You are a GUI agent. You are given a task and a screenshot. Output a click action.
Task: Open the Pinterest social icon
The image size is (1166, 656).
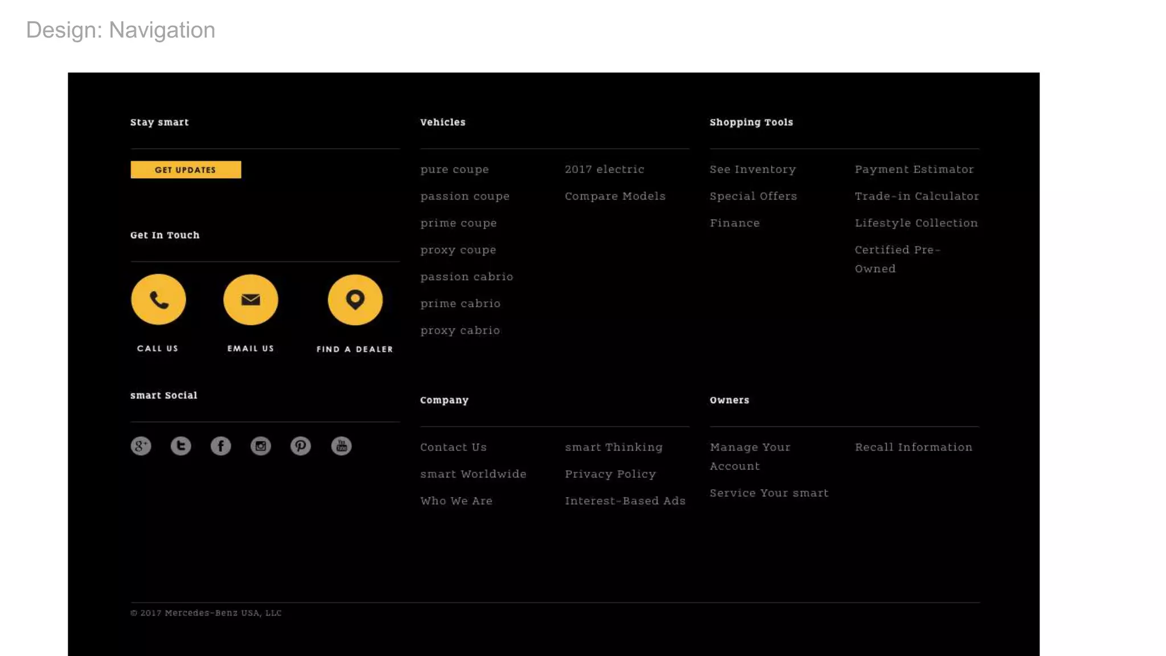point(301,446)
